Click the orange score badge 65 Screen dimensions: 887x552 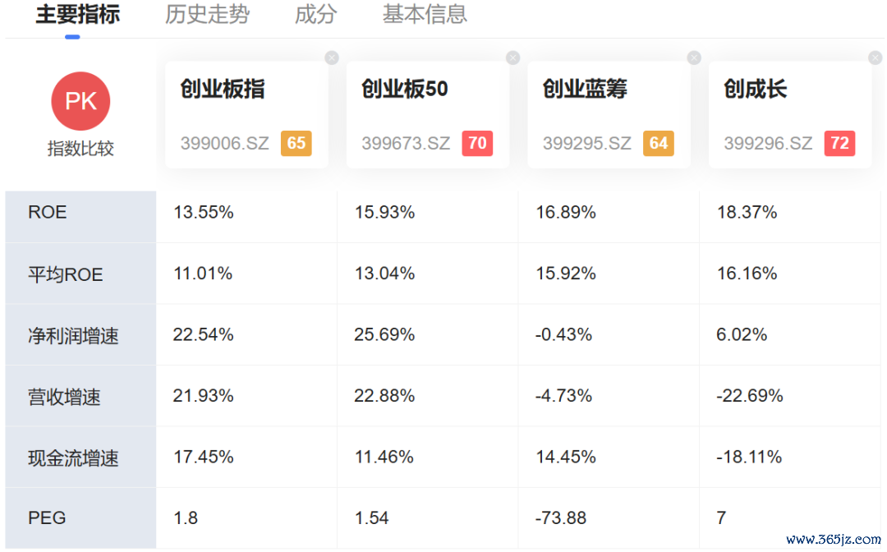click(296, 143)
